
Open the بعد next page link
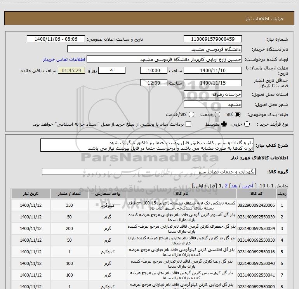pyautogui.click(x=234, y=186)
